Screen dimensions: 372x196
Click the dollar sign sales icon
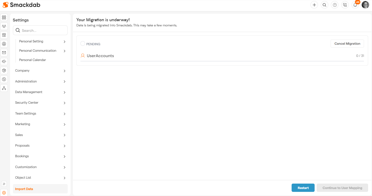click(x=4, y=79)
